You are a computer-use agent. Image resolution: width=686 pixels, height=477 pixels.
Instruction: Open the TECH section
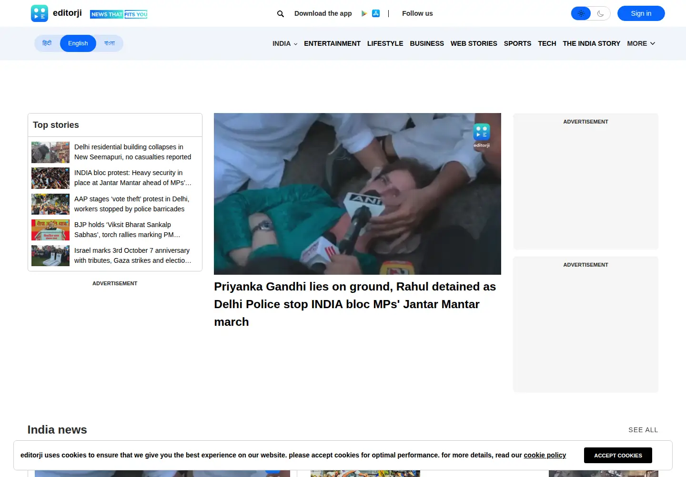coord(547,43)
